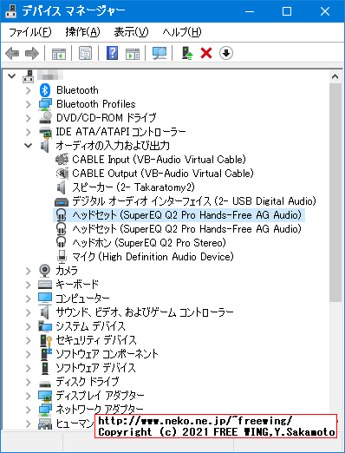Click the キーボード keyboard icon
The width and height of the screenshot is (345, 453).
(x=45, y=285)
